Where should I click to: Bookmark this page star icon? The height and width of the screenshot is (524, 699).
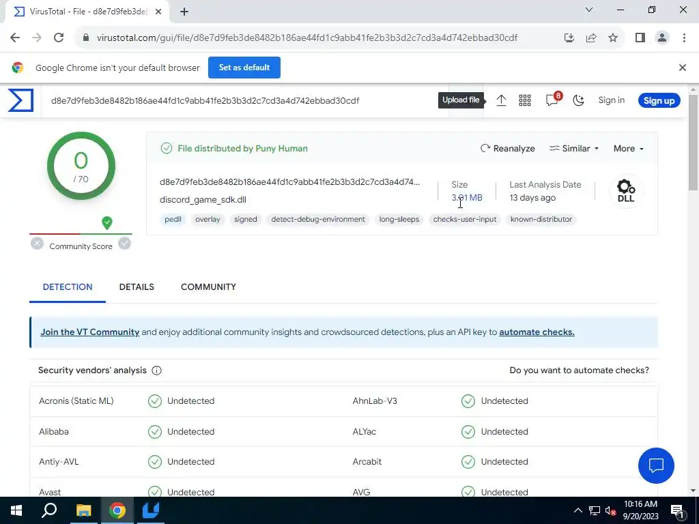click(x=613, y=38)
